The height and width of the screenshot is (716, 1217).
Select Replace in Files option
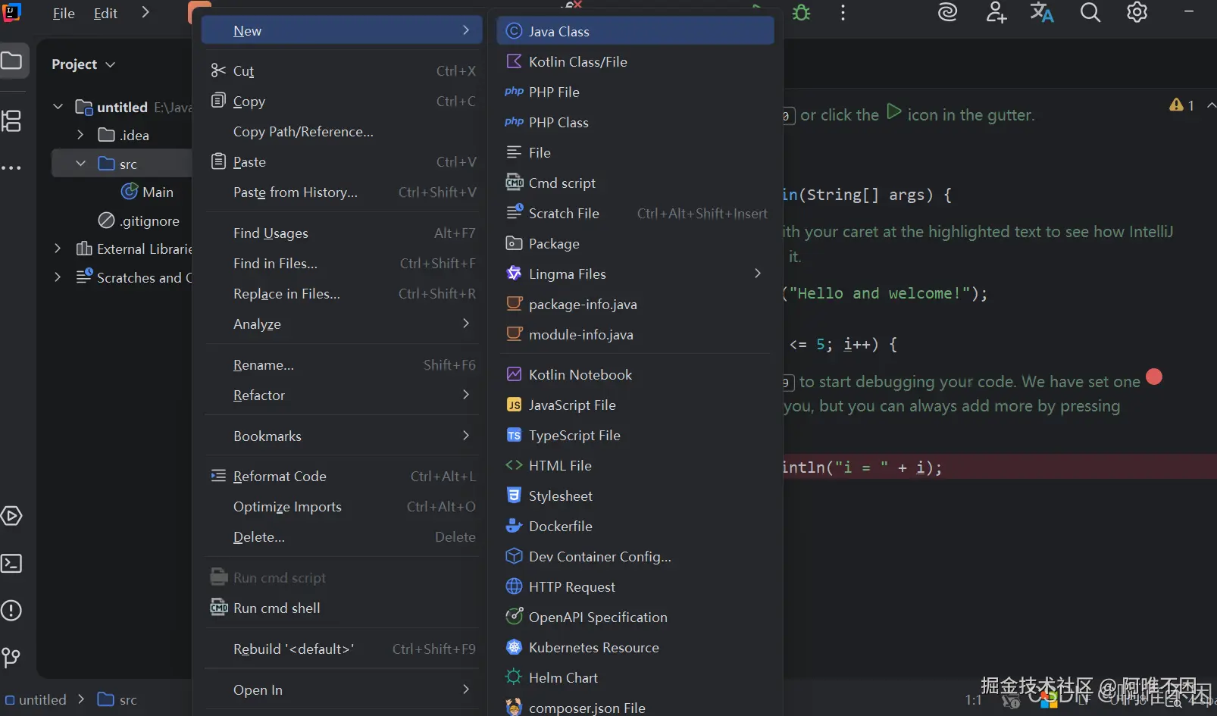[343, 294]
